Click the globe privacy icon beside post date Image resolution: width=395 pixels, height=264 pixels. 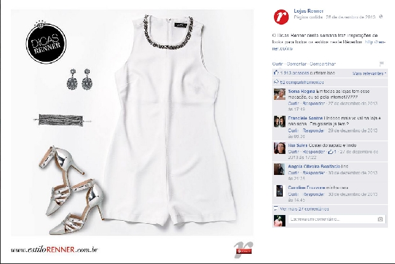point(381,17)
